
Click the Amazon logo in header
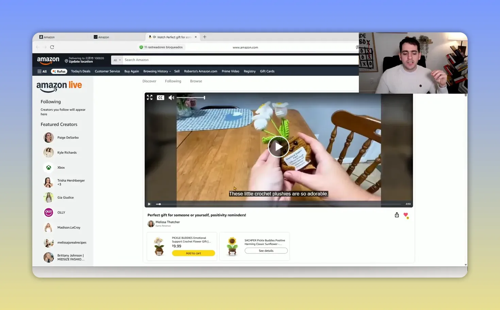[48, 61]
